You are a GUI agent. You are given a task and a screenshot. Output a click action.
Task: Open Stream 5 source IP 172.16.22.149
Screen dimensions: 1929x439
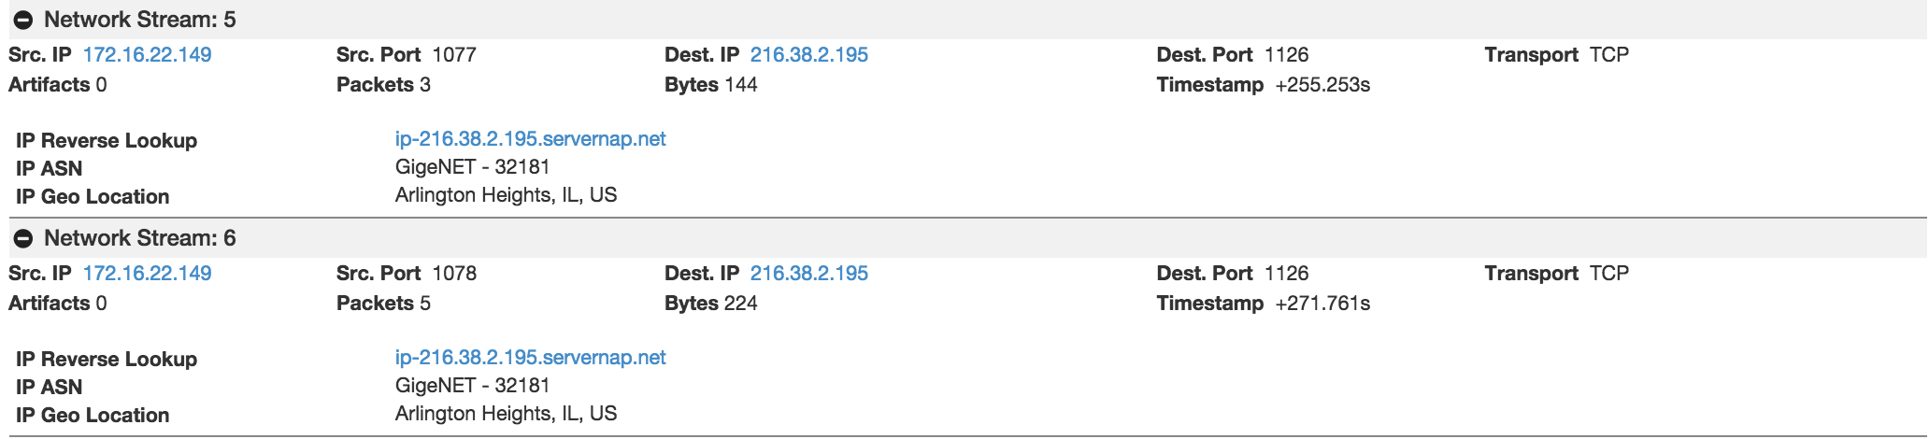tap(147, 55)
